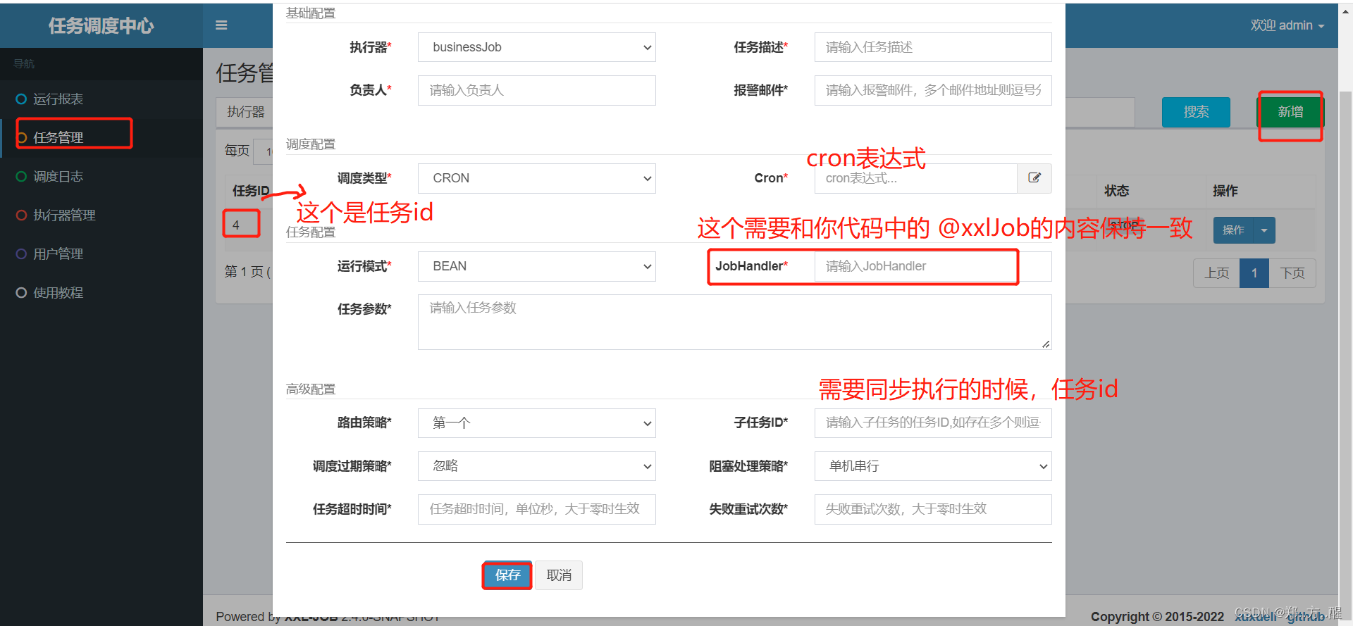Click the 任务调度中心 logo title

pyautogui.click(x=101, y=26)
